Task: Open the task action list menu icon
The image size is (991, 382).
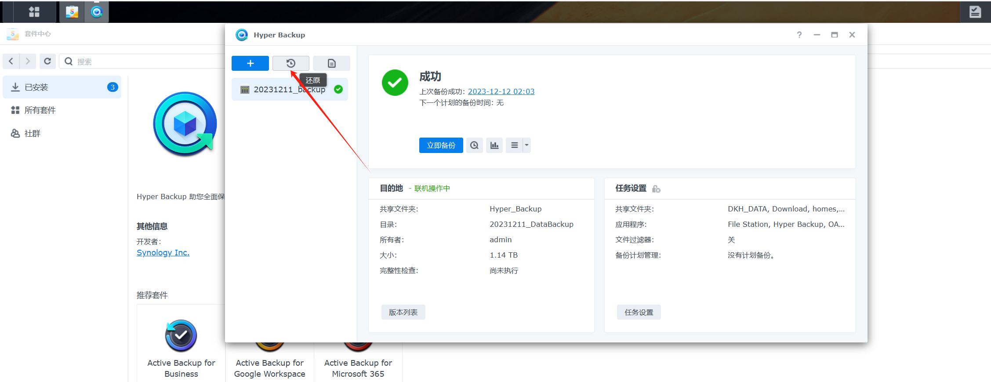Action: tap(514, 146)
